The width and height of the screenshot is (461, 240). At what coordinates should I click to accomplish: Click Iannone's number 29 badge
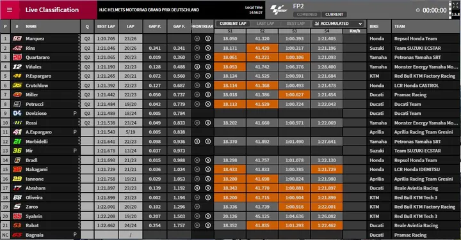click(x=17, y=179)
